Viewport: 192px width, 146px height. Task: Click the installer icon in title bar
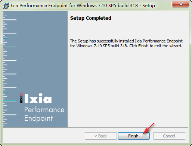(6, 6)
